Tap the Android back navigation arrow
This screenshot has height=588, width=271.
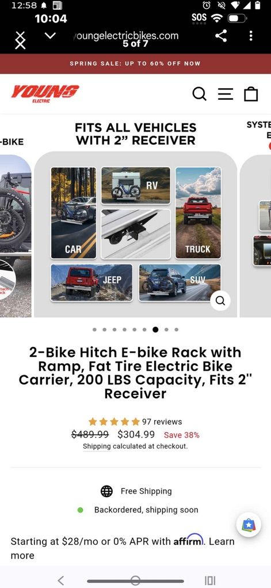(61, 581)
